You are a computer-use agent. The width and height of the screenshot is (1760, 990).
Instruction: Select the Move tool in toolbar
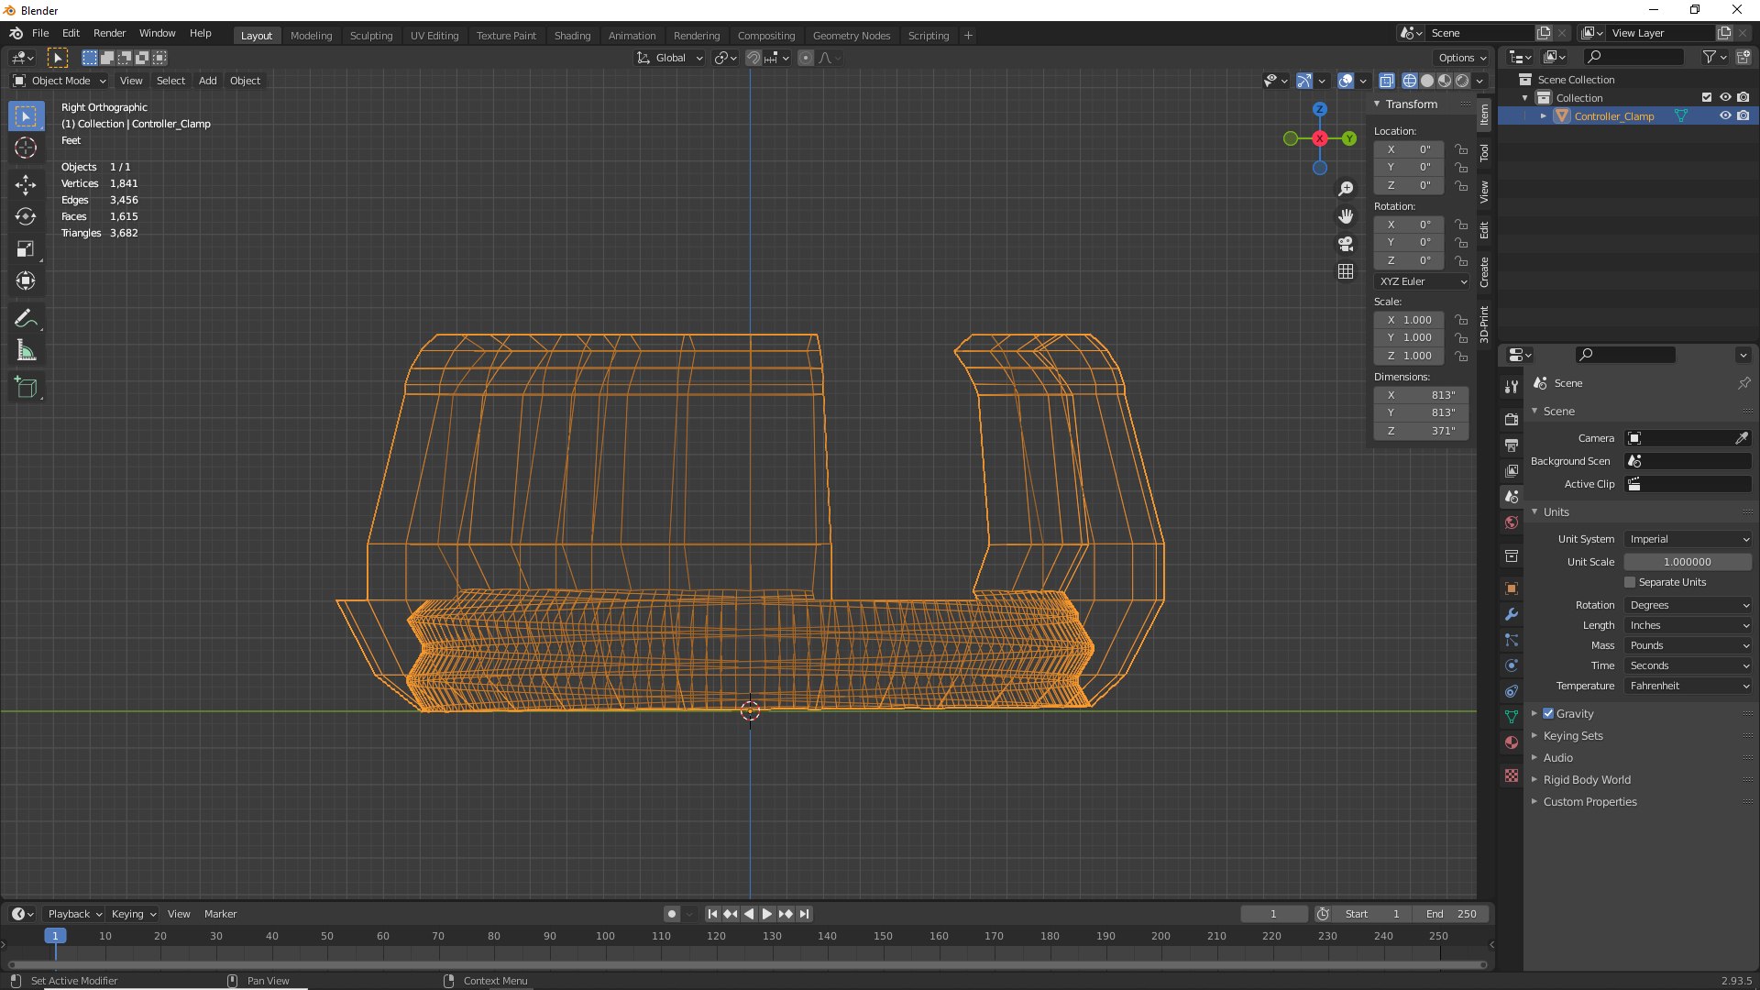[x=26, y=184]
